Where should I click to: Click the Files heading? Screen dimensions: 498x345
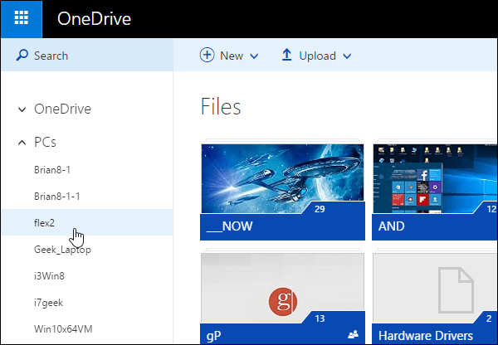pyautogui.click(x=221, y=107)
